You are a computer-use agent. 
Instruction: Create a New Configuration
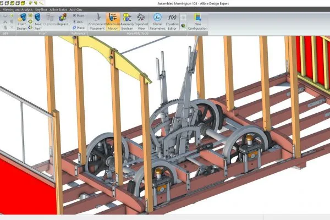tap(197, 21)
